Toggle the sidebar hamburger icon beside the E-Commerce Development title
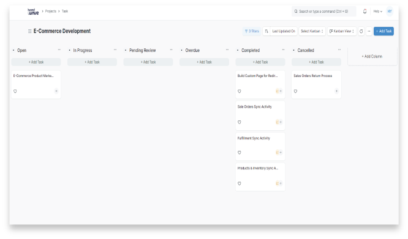 click(29, 31)
